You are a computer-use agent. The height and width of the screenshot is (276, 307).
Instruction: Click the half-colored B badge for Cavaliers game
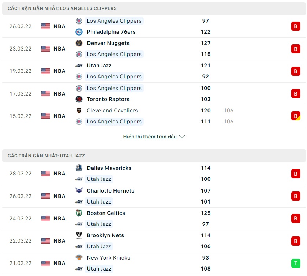coord(296,116)
